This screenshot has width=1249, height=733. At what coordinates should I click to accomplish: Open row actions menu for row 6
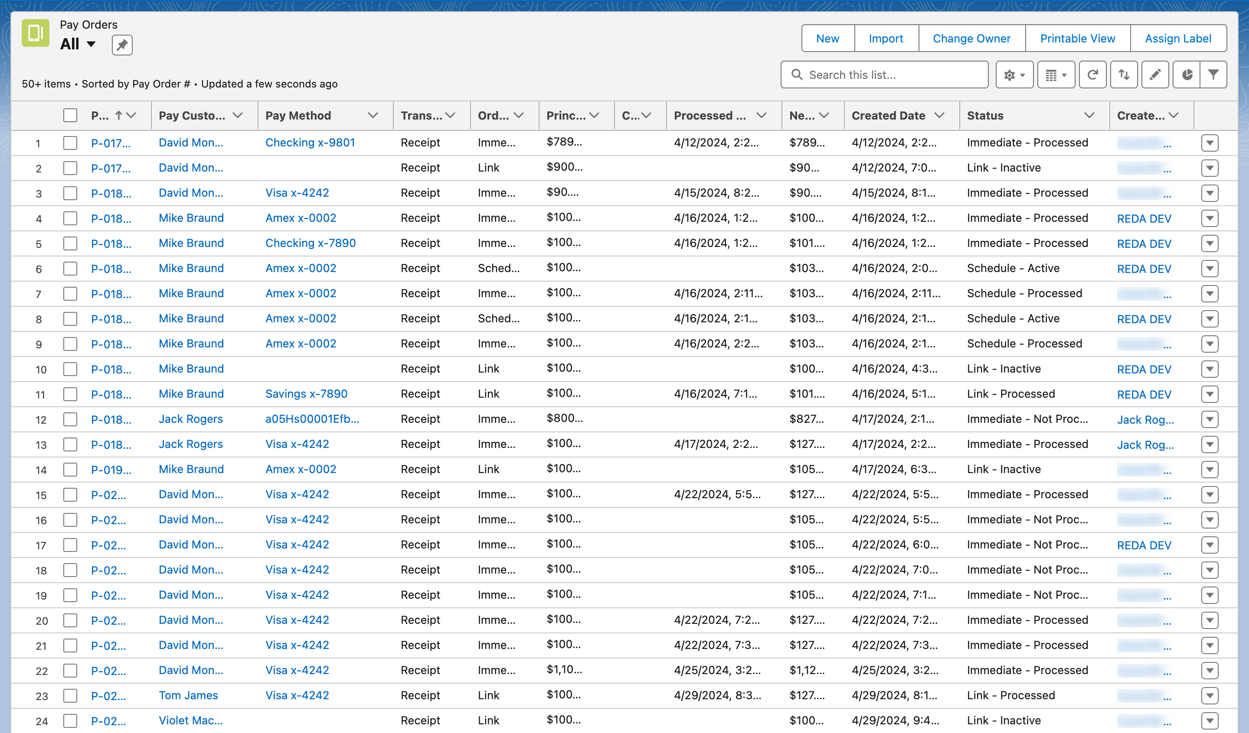pyautogui.click(x=1210, y=269)
